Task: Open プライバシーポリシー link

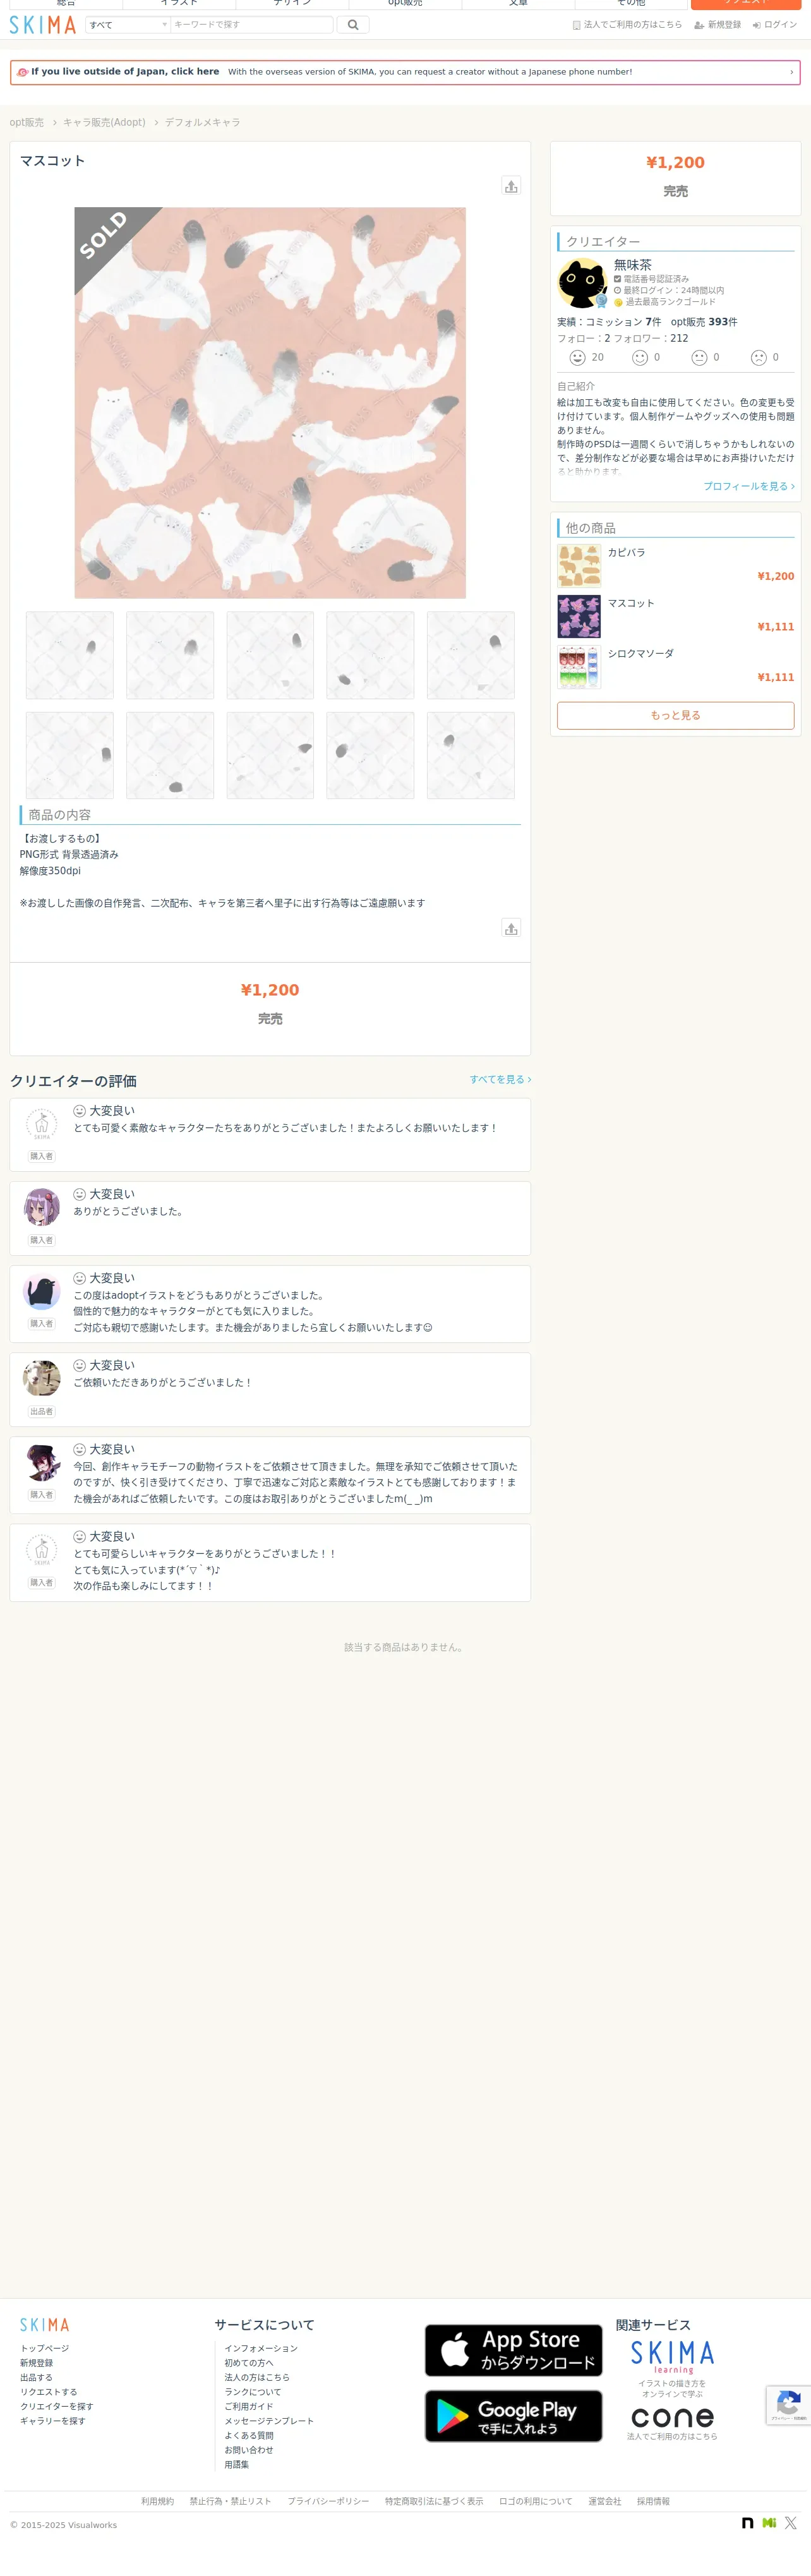Action: tap(329, 2502)
